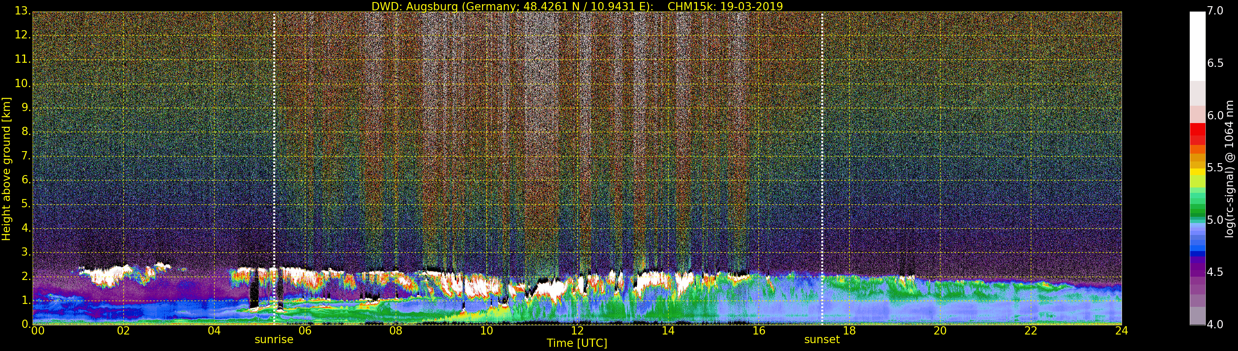
Task: Click the '4.5' colorbar tick label
Action: pos(1215,272)
